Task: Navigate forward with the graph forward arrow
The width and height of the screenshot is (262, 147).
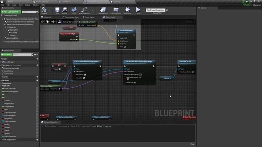Action: point(53,22)
